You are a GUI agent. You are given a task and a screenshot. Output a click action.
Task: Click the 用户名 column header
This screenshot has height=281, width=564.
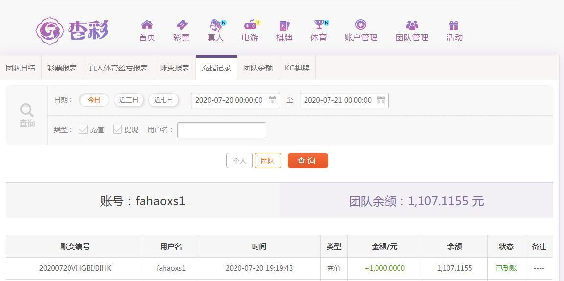[171, 246]
